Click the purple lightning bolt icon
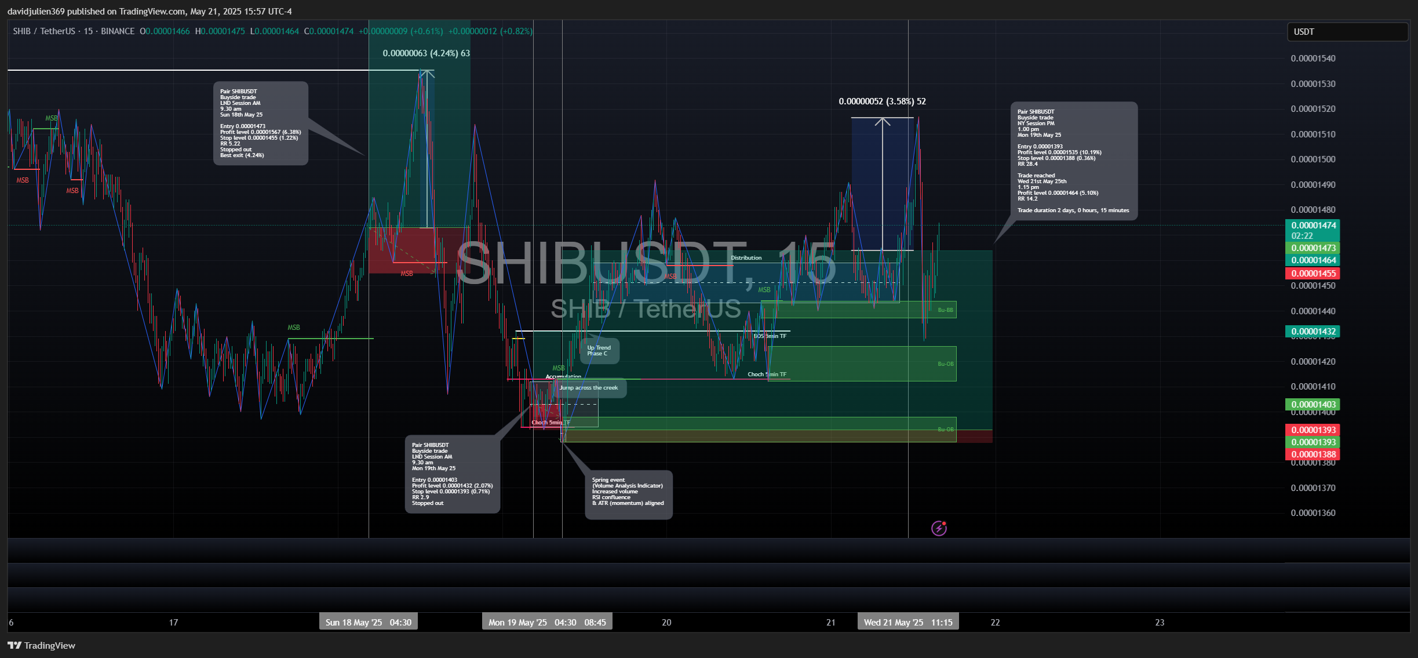This screenshot has height=658, width=1418. 939,528
